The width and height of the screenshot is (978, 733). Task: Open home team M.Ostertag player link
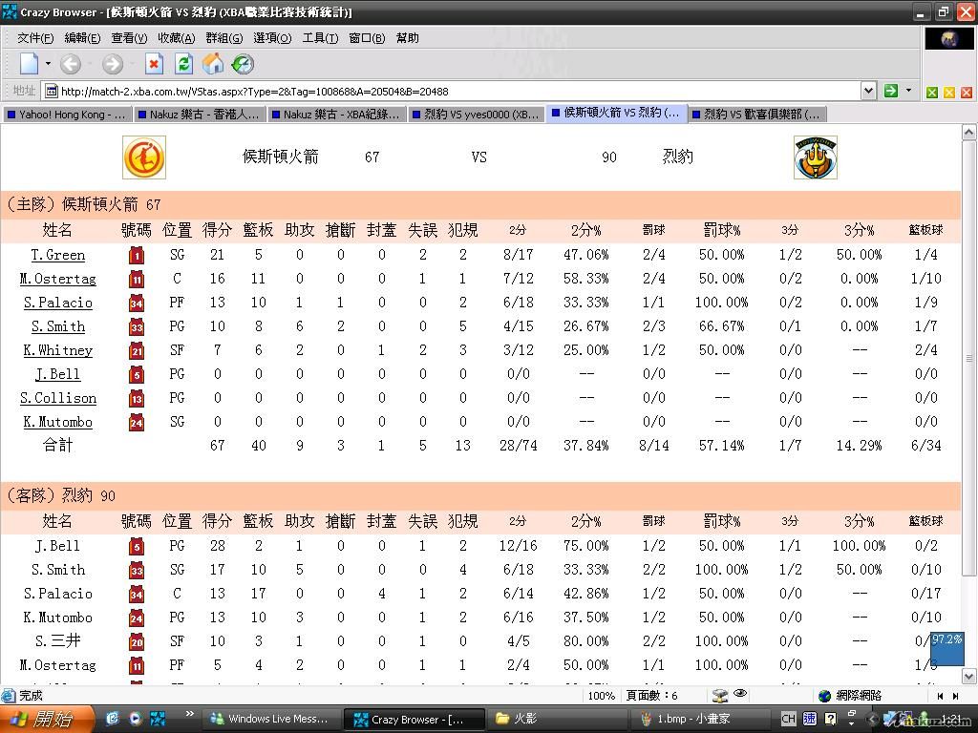coord(58,279)
